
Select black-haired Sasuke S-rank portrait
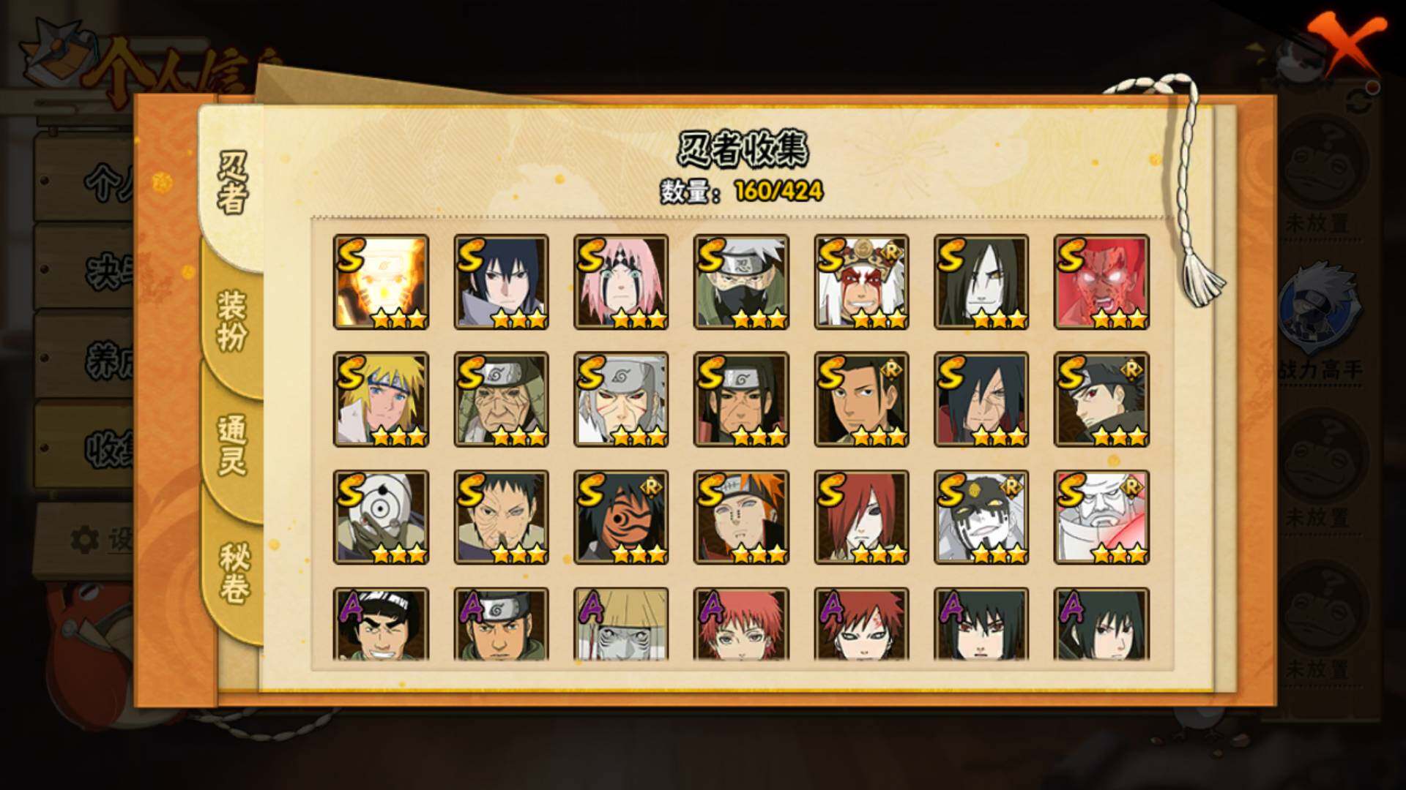tap(501, 282)
